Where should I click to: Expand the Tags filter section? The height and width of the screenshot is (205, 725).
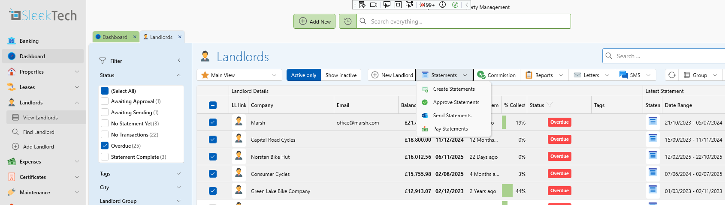coord(178,174)
